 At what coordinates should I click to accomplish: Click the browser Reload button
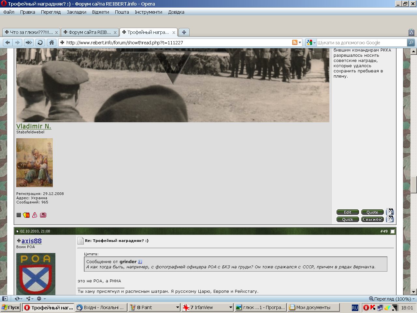40,42
